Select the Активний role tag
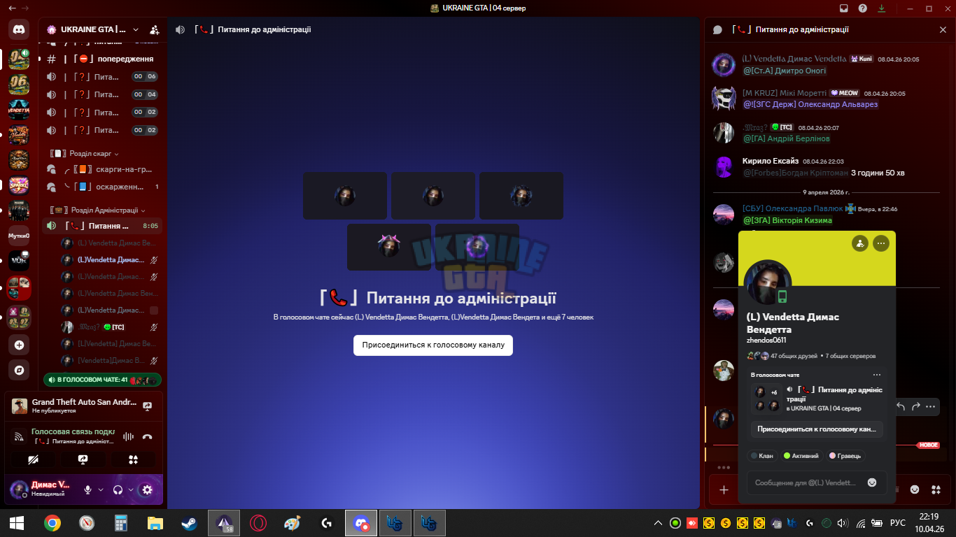This screenshot has height=537, width=956. [801, 456]
